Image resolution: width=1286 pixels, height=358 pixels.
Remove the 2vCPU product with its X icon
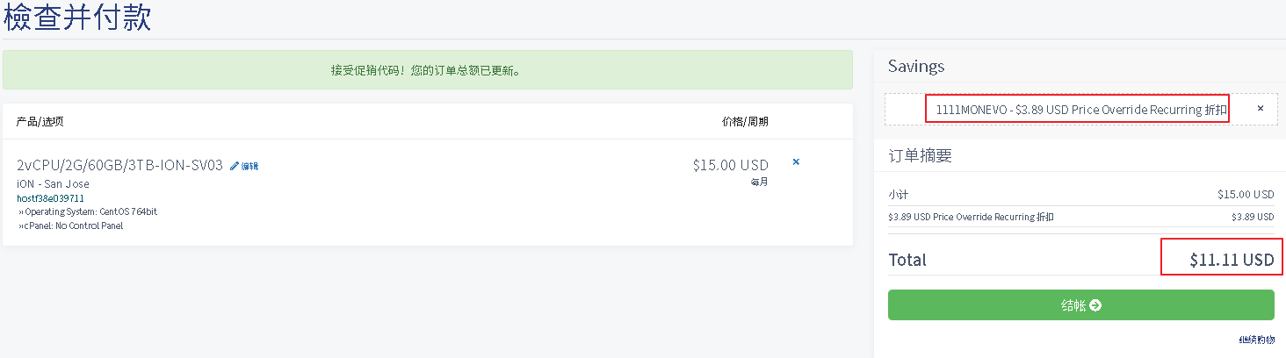click(x=796, y=162)
